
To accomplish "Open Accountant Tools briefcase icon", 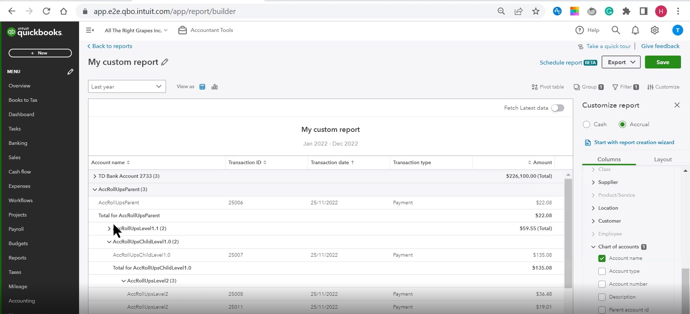I will (183, 30).
